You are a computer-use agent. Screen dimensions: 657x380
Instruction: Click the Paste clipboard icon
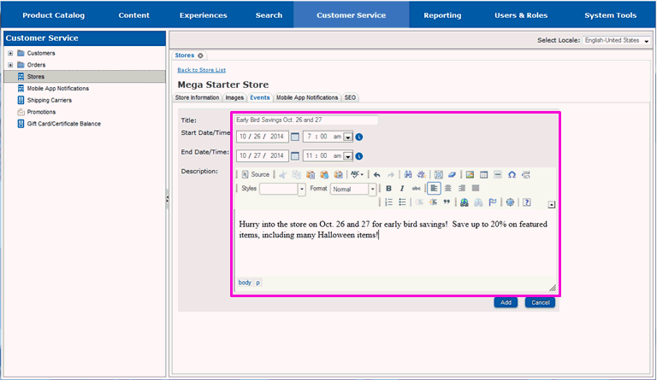[311, 175]
